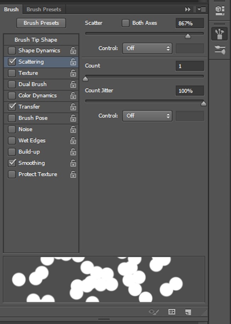Enable the Protect Texture checkbox

click(x=12, y=174)
